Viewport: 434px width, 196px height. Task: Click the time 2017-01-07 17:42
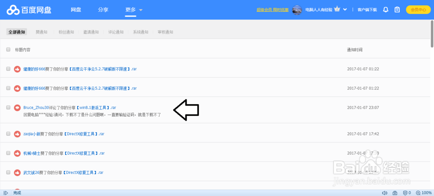click(x=363, y=134)
